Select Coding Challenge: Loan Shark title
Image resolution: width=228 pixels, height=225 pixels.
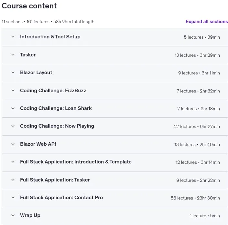(56, 108)
